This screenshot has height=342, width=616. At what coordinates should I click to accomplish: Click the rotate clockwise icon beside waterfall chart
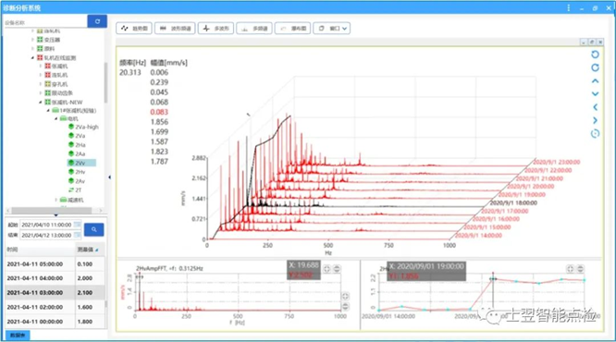click(595, 67)
